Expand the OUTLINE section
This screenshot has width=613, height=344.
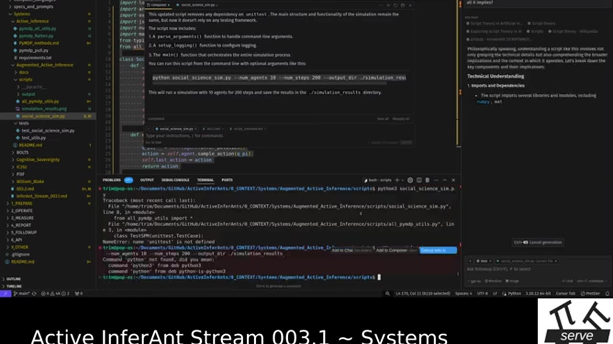pyautogui.click(x=13, y=279)
